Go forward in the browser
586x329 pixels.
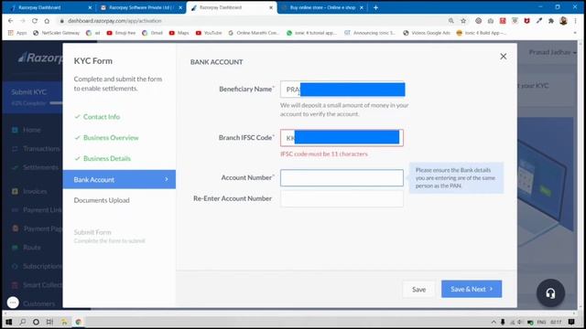[22, 21]
